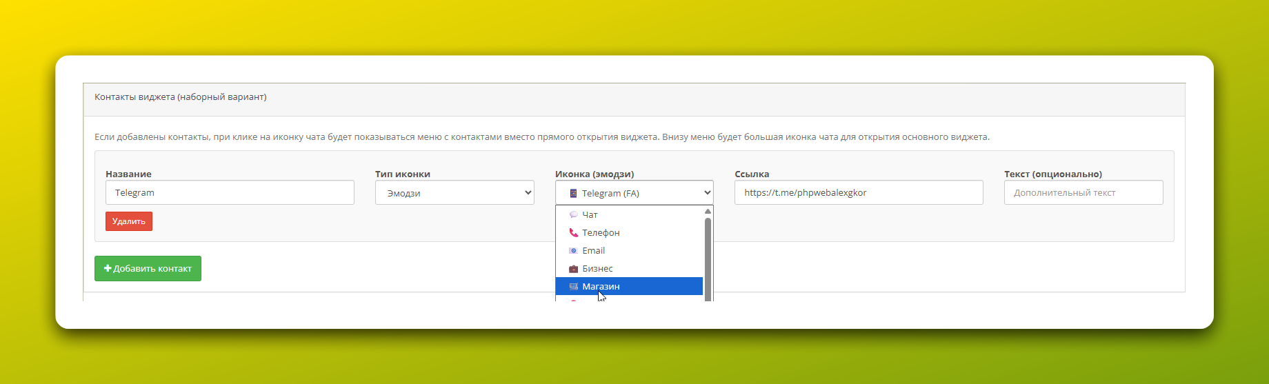Screen dimensions: 1269x384
Task: Click the green Добавить контакт button
Action: tap(148, 269)
